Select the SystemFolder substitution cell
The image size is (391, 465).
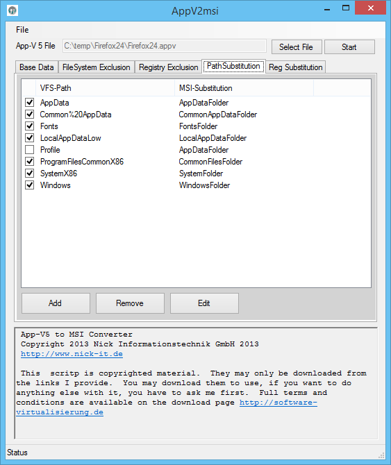click(201, 174)
